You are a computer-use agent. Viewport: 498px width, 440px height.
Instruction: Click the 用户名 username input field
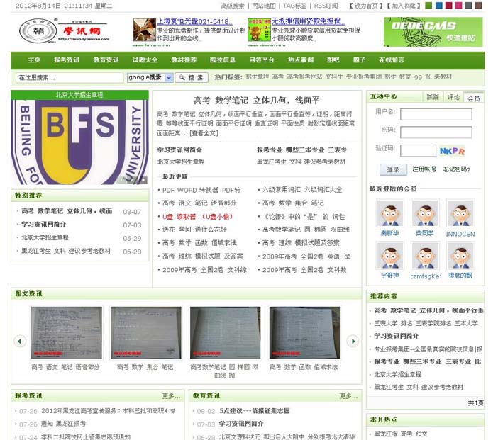coord(436,114)
